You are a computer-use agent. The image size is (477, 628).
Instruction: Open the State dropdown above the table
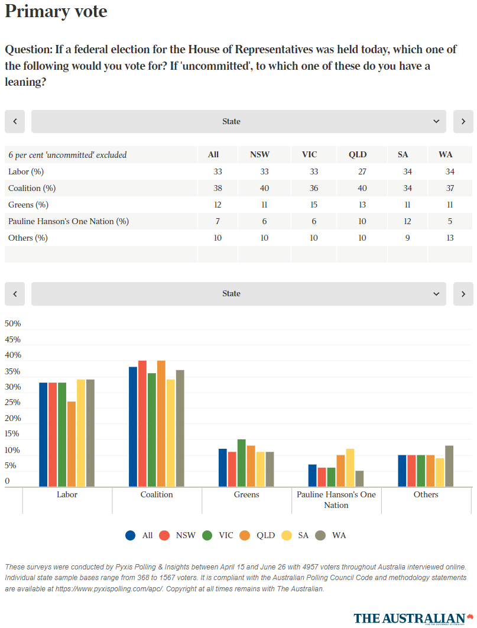[x=239, y=121]
